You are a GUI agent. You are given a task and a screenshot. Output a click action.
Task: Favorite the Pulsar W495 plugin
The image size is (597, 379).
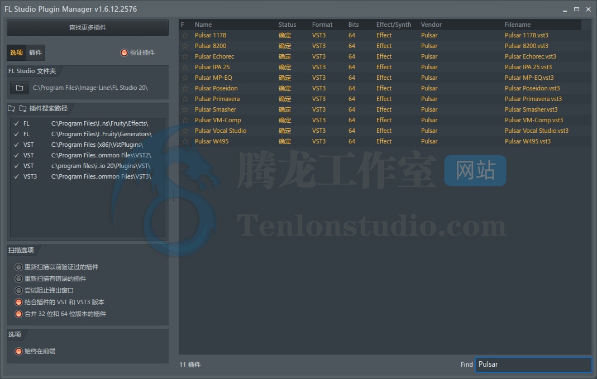click(x=185, y=141)
